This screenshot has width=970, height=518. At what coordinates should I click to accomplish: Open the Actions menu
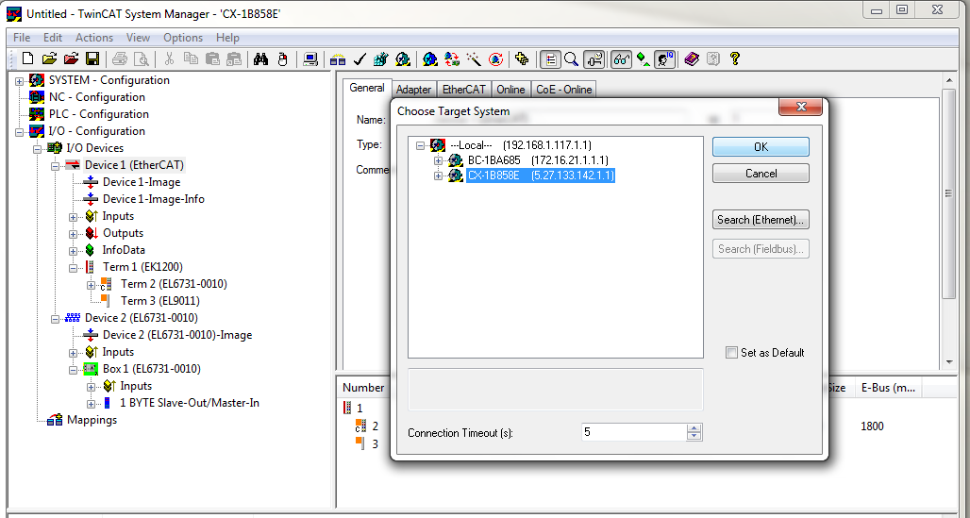click(x=94, y=38)
